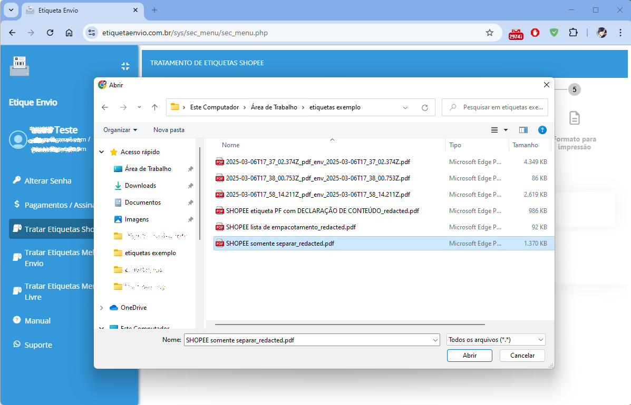Image resolution: width=631 pixels, height=405 pixels.
Task: Click etiquetas exemplo in the breadcrumb path
Action: [x=335, y=107]
